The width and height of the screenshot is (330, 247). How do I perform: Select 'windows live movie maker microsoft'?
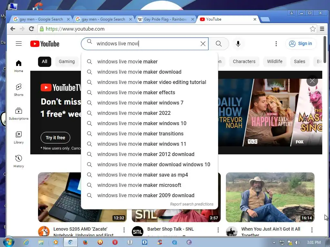coord(150,185)
